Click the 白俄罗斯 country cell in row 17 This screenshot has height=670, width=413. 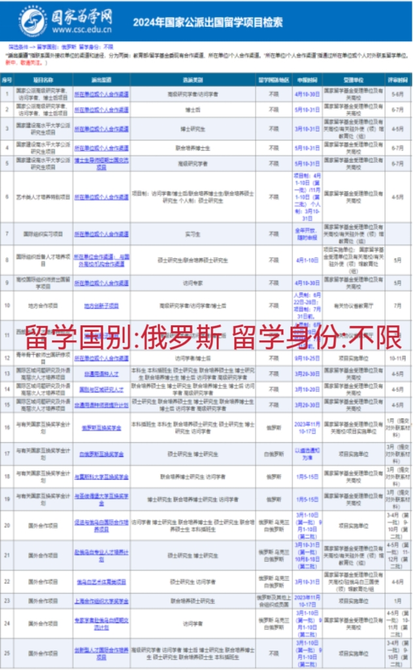(274, 454)
